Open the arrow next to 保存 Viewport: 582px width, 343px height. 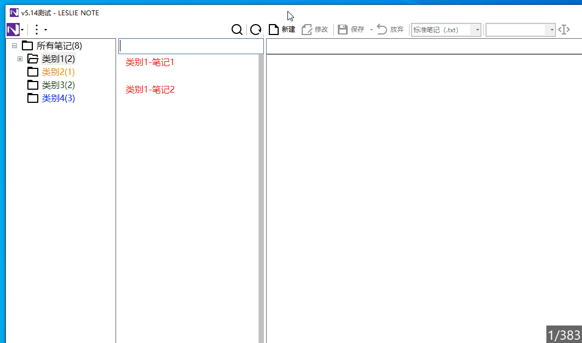coord(371,30)
